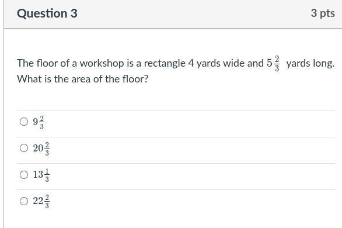Viewport: 342px width, 228px height.
Task: Click the 3 pts points label
Action: 323,13
